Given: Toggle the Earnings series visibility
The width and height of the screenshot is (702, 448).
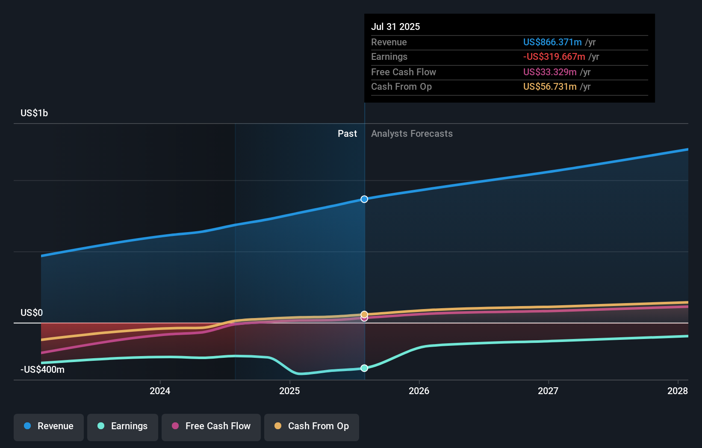Looking at the screenshot, I should coord(122,426).
